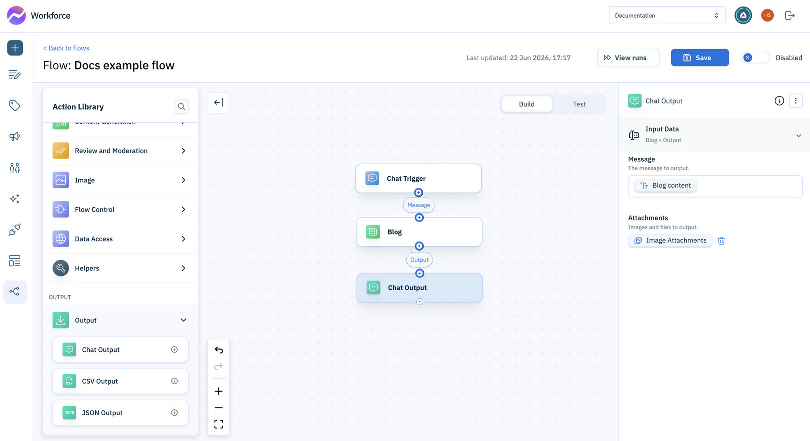Viewport: 810px width, 441px height.
Task: Click the View runs button
Action: coord(628,58)
